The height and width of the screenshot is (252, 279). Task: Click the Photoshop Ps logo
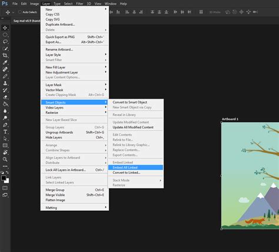(4, 4)
